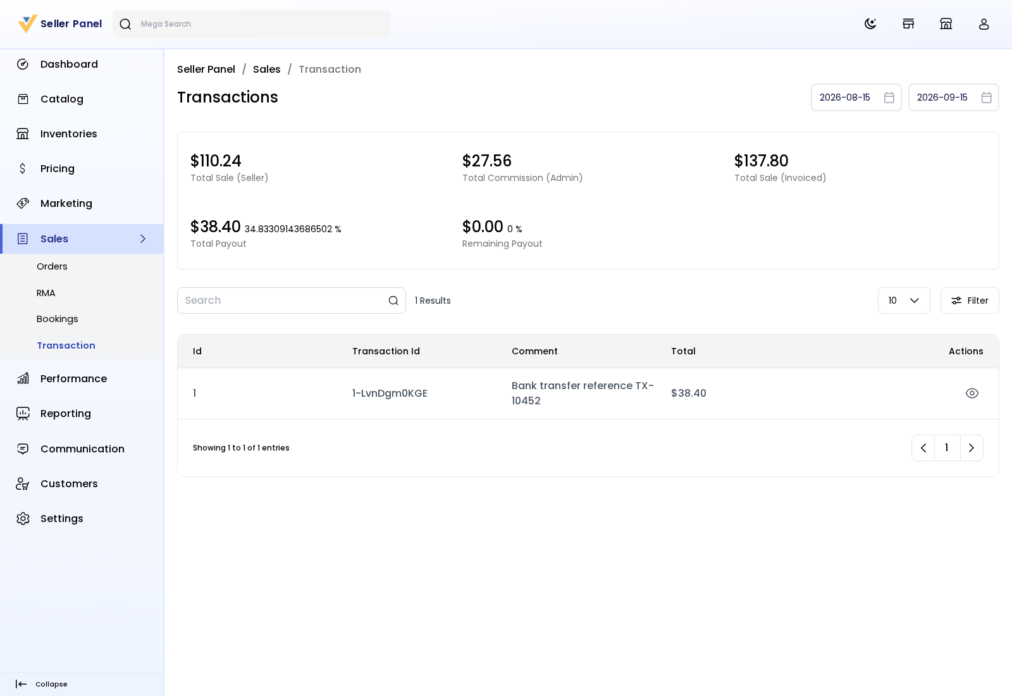Image resolution: width=1012 pixels, height=696 pixels.
Task: Click the Pricing dollar icon
Action: (x=23, y=169)
